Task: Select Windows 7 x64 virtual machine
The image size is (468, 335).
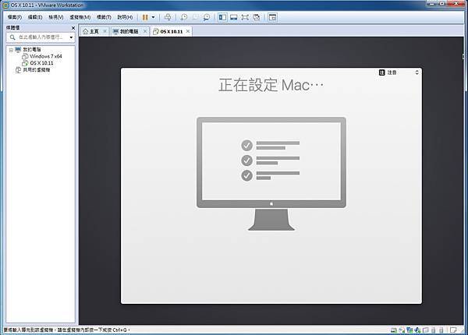Action: click(46, 56)
